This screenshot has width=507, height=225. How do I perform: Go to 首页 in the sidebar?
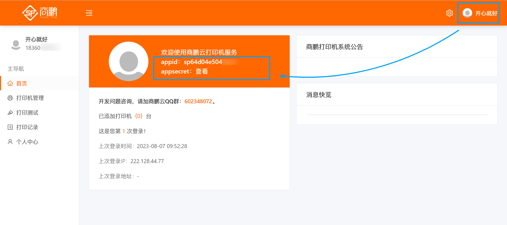[21, 84]
